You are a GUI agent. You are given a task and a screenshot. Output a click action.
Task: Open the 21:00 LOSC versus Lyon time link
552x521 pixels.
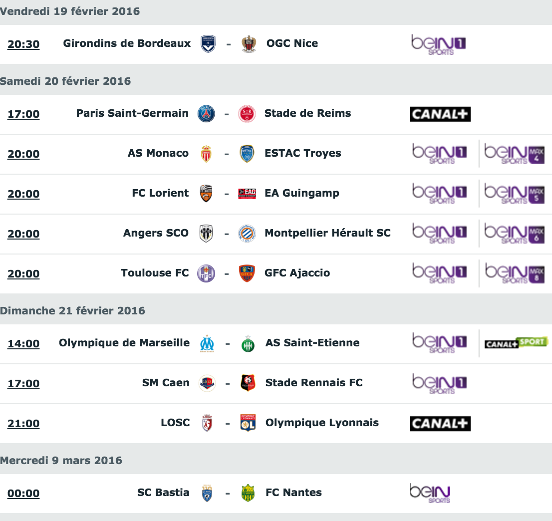pos(23,424)
